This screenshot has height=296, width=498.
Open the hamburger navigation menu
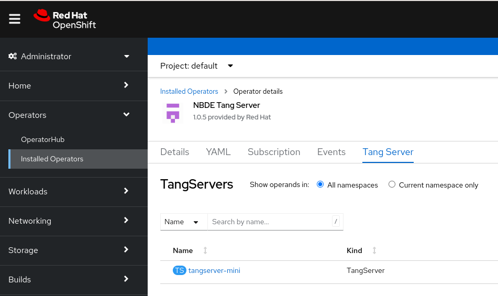(x=15, y=19)
